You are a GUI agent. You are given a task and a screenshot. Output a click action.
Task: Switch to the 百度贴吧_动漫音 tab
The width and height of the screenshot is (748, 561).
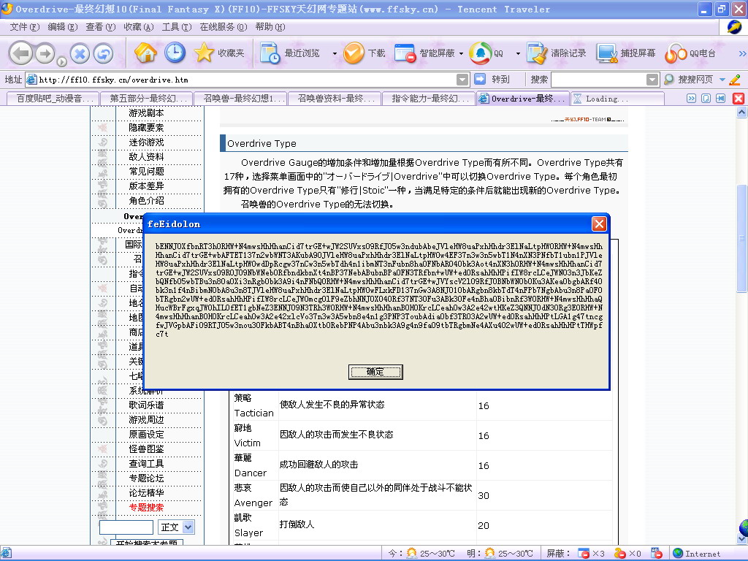click(53, 99)
